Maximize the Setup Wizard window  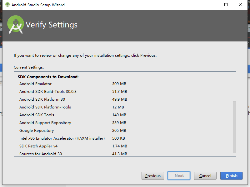226,5
